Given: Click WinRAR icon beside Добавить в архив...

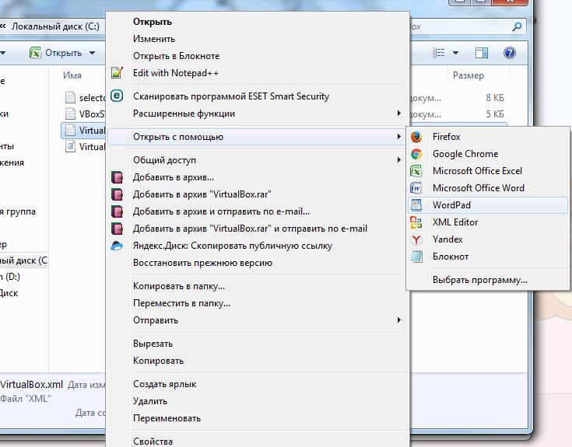Looking at the screenshot, I should pos(117,177).
